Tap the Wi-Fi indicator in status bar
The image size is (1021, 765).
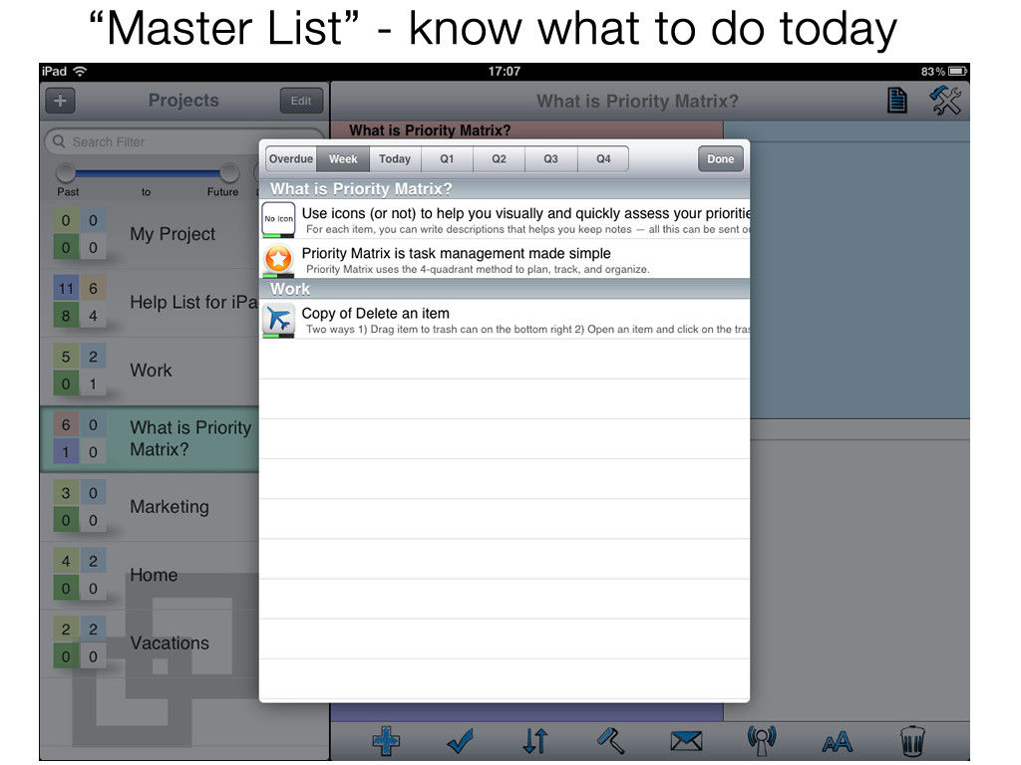point(80,71)
